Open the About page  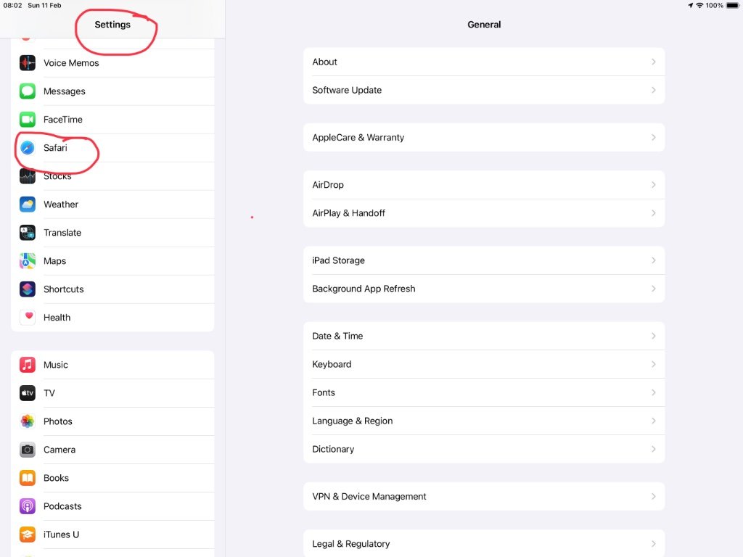coord(484,62)
